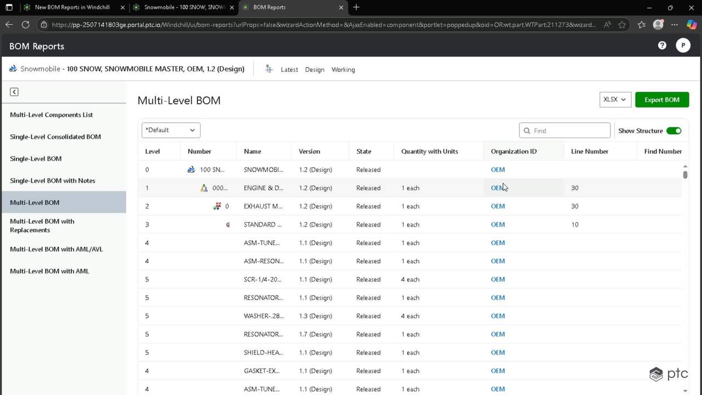Screen dimensions: 702x395
Task: Click OEM link in the STANDARD row
Action: 497,224
